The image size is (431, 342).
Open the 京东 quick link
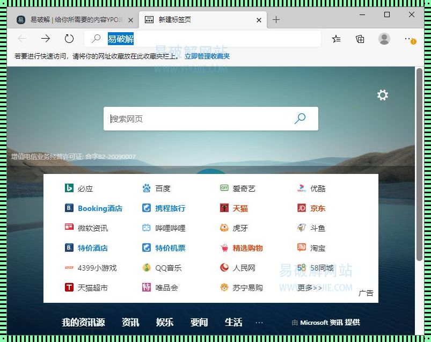[317, 208]
